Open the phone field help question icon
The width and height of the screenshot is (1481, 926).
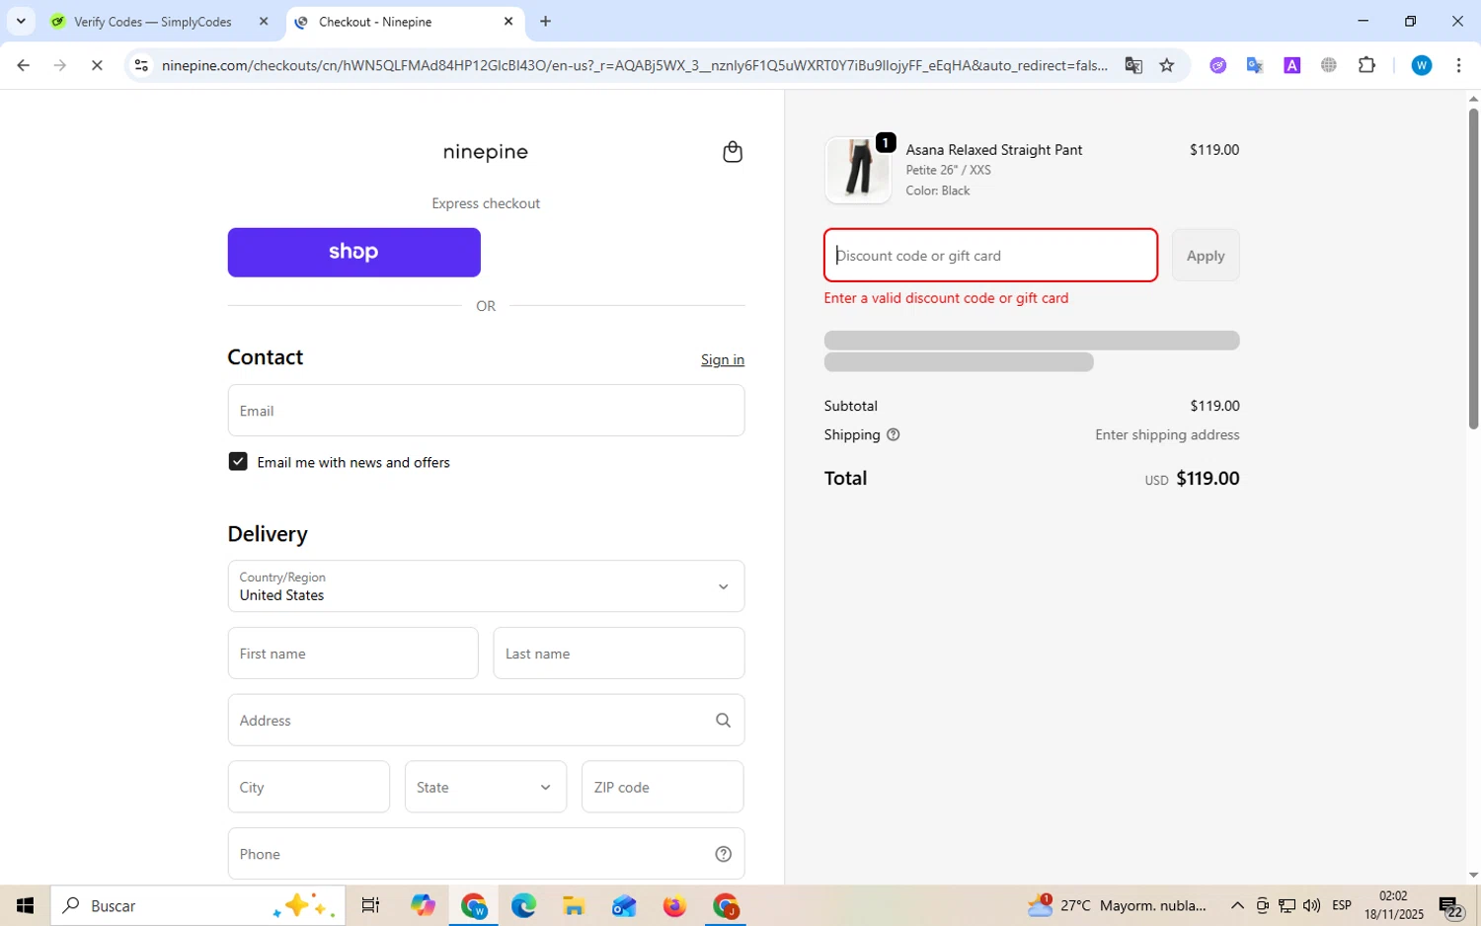coord(723,854)
